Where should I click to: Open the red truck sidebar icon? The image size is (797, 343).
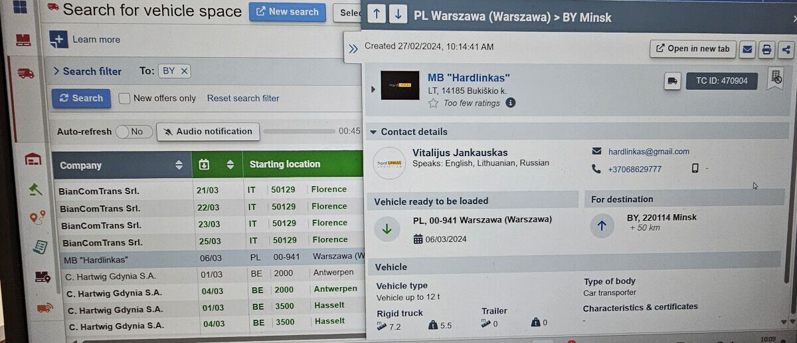point(26,73)
